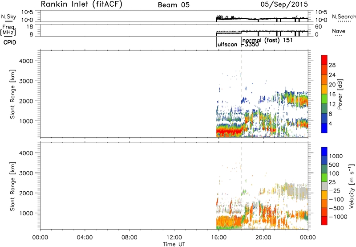Click the Freq. [MHz] axis label
Screen dimensions: 356x247
pos(8,30)
